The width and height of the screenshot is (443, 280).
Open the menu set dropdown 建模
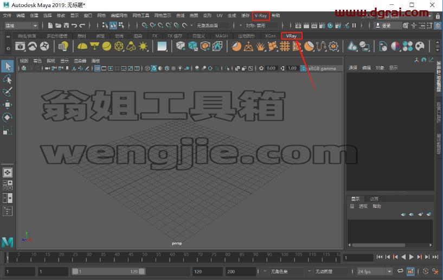tap(21, 26)
